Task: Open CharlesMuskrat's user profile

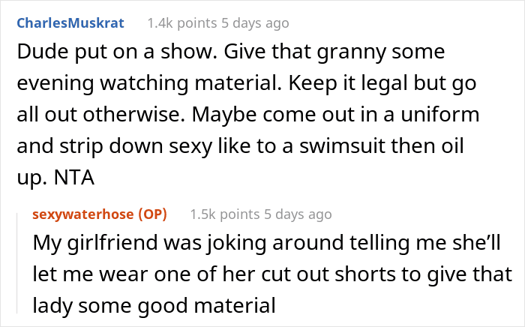Action: (70, 23)
